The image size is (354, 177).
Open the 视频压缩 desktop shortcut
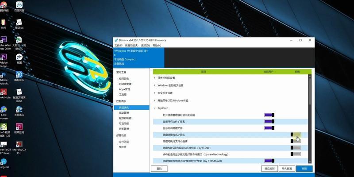[19, 128]
